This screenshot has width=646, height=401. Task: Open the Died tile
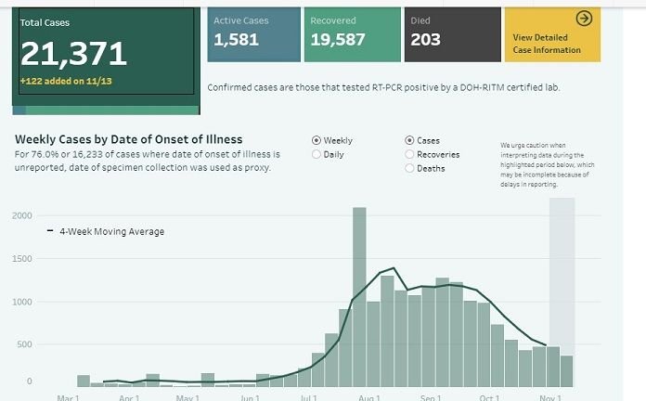450,35
